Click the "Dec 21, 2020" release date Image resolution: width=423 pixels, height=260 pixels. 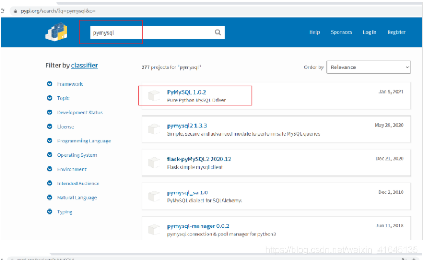click(389, 159)
